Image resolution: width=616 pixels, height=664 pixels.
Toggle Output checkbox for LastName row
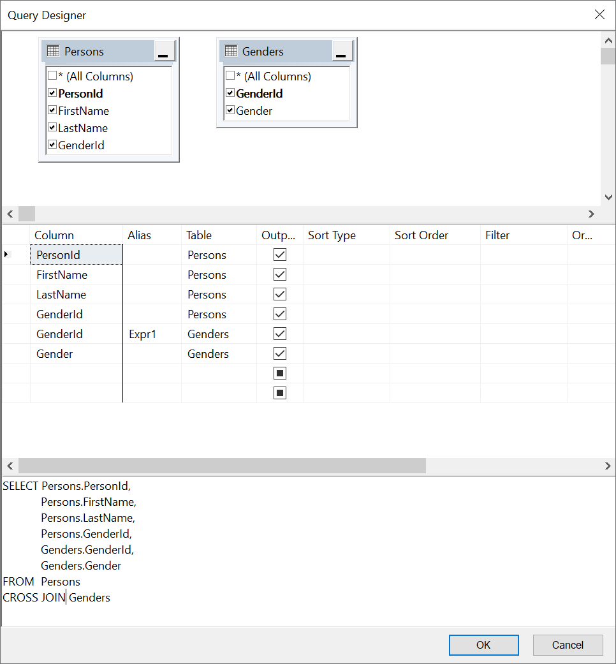point(280,294)
